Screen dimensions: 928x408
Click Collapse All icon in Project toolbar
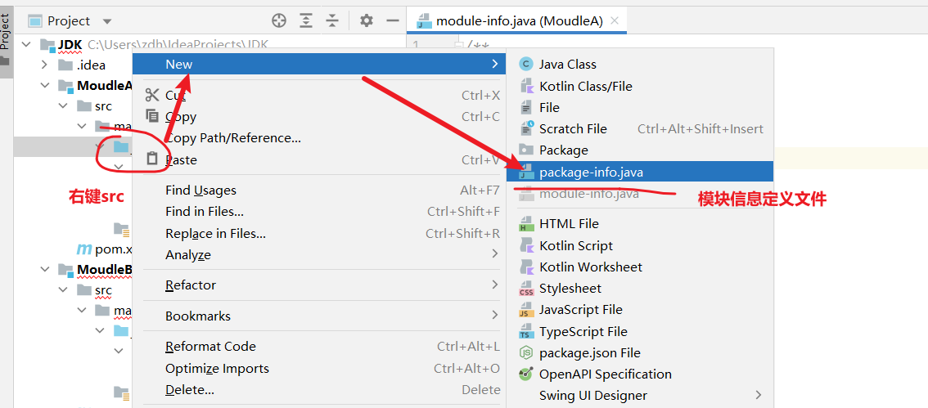332,21
